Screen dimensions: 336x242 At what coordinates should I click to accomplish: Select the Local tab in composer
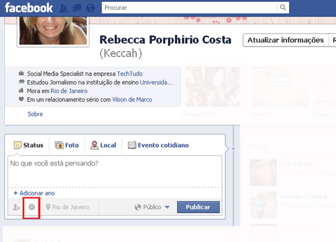(x=103, y=145)
